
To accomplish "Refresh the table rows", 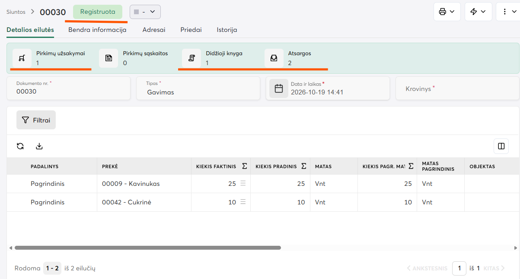I will [x=20, y=146].
